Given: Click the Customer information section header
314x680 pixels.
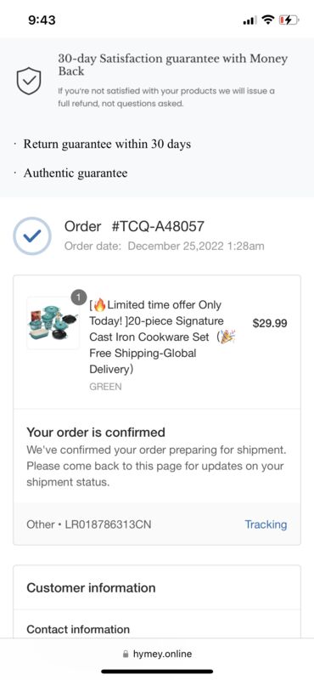Looking at the screenshot, I should [x=91, y=588].
